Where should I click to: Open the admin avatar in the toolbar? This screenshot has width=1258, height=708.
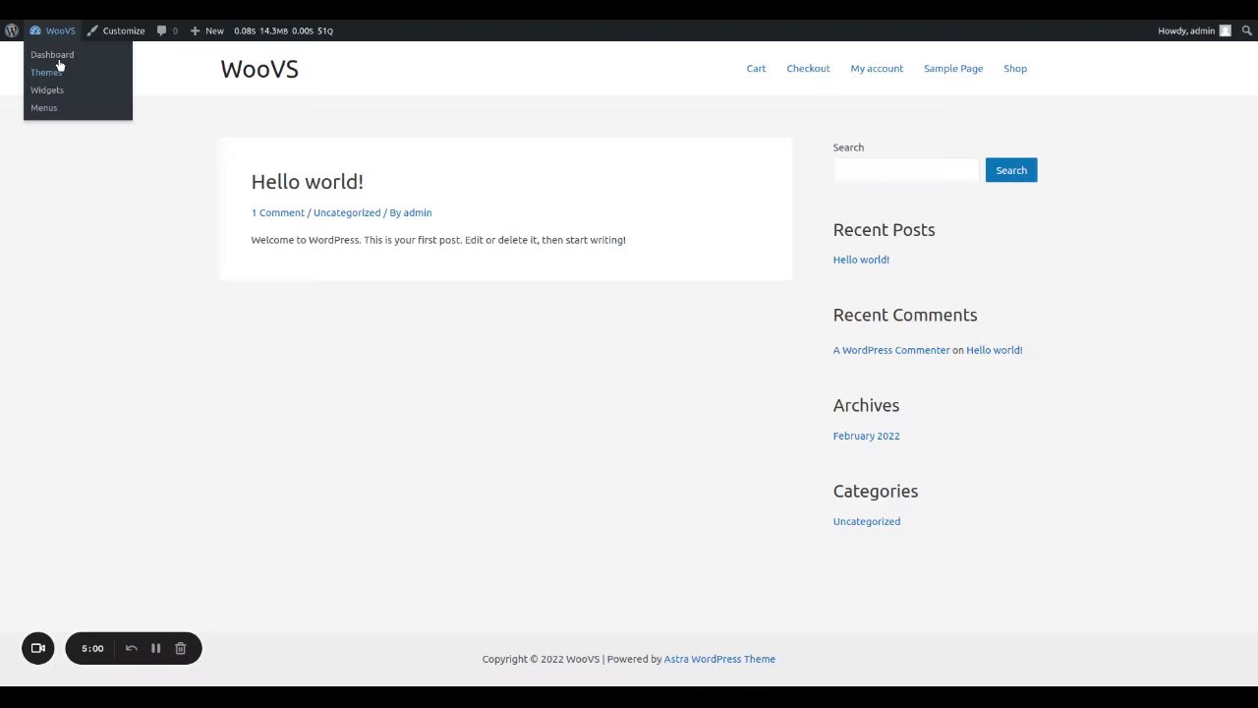click(x=1225, y=30)
